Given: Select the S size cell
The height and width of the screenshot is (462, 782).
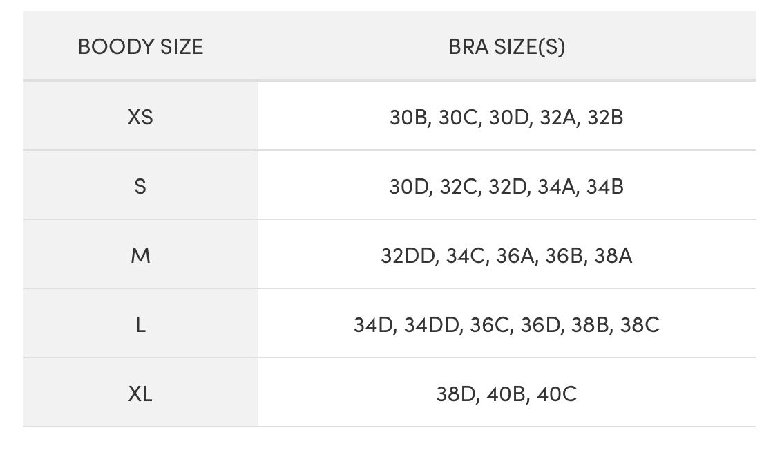Looking at the screenshot, I should pyautogui.click(x=140, y=187).
